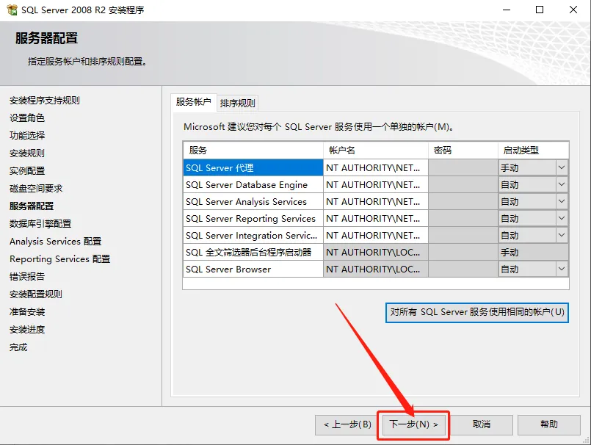The height and width of the screenshot is (445, 591).
Task: Open startup type dropdown for SQL Server 代理
Action: (561, 167)
